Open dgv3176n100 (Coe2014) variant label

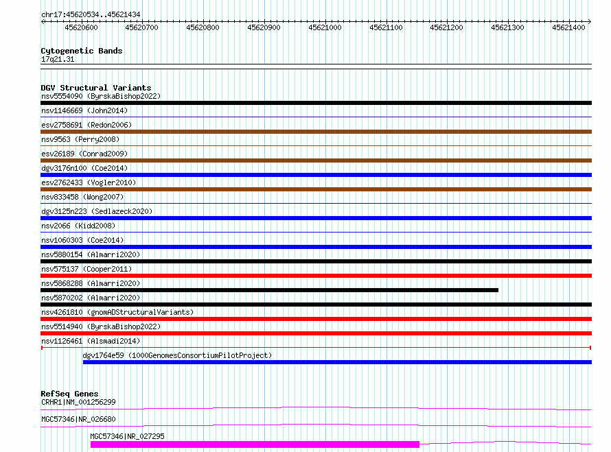tap(84, 168)
